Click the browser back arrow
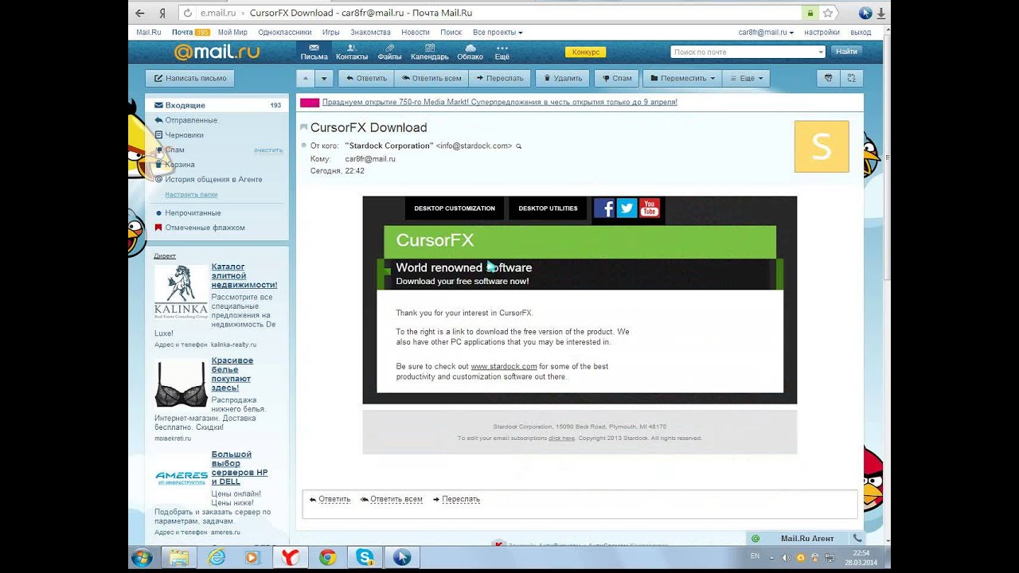 pyautogui.click(x=140, y=13)
